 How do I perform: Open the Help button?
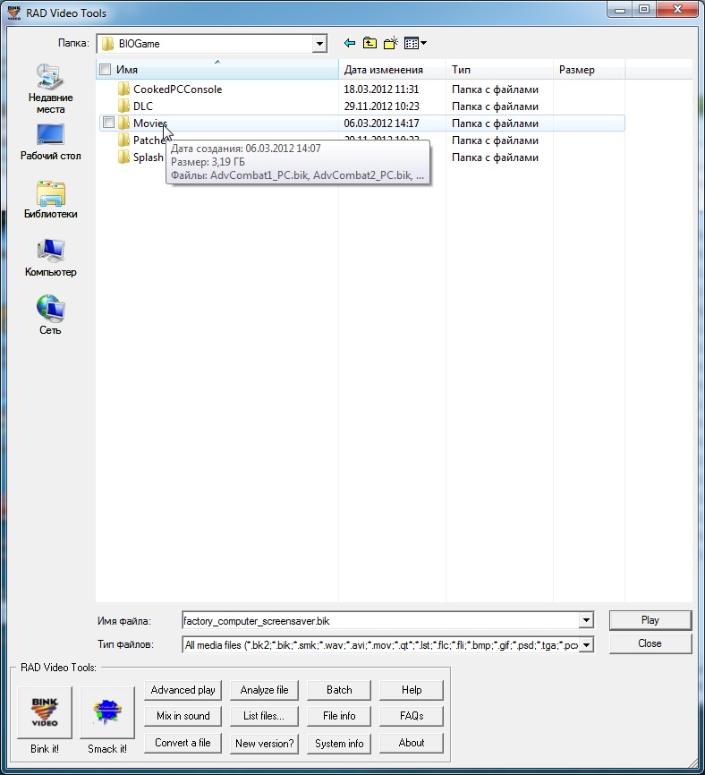click(x=412, y=690)
